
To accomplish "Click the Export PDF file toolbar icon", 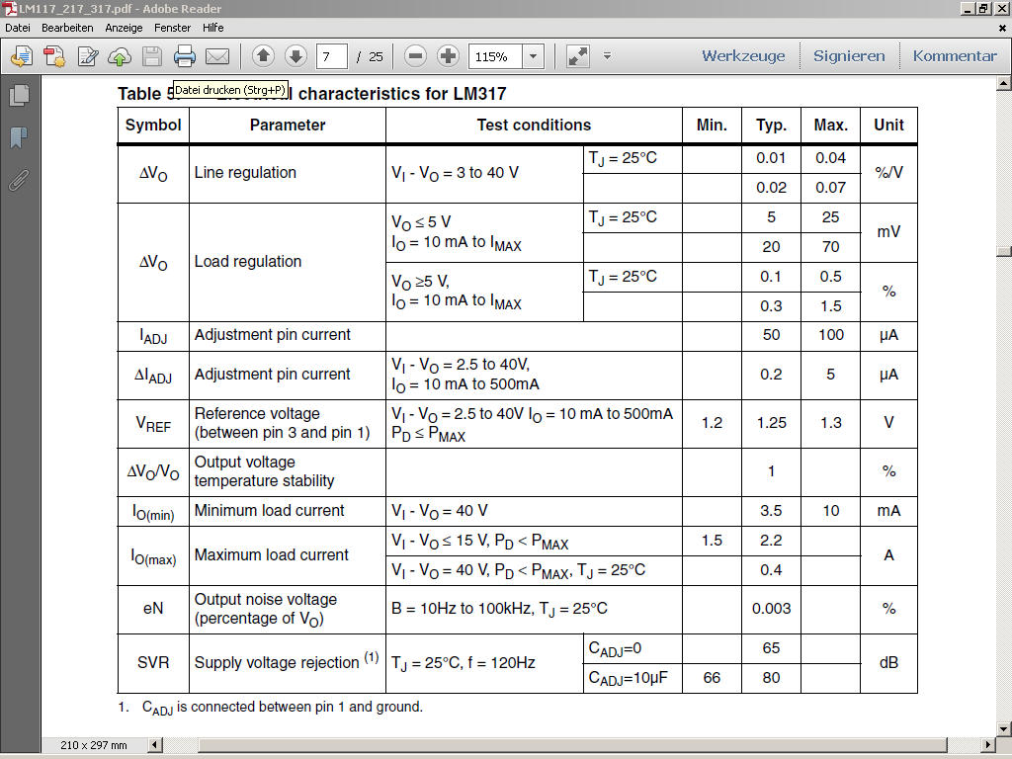I will click(x=54, y=56).
